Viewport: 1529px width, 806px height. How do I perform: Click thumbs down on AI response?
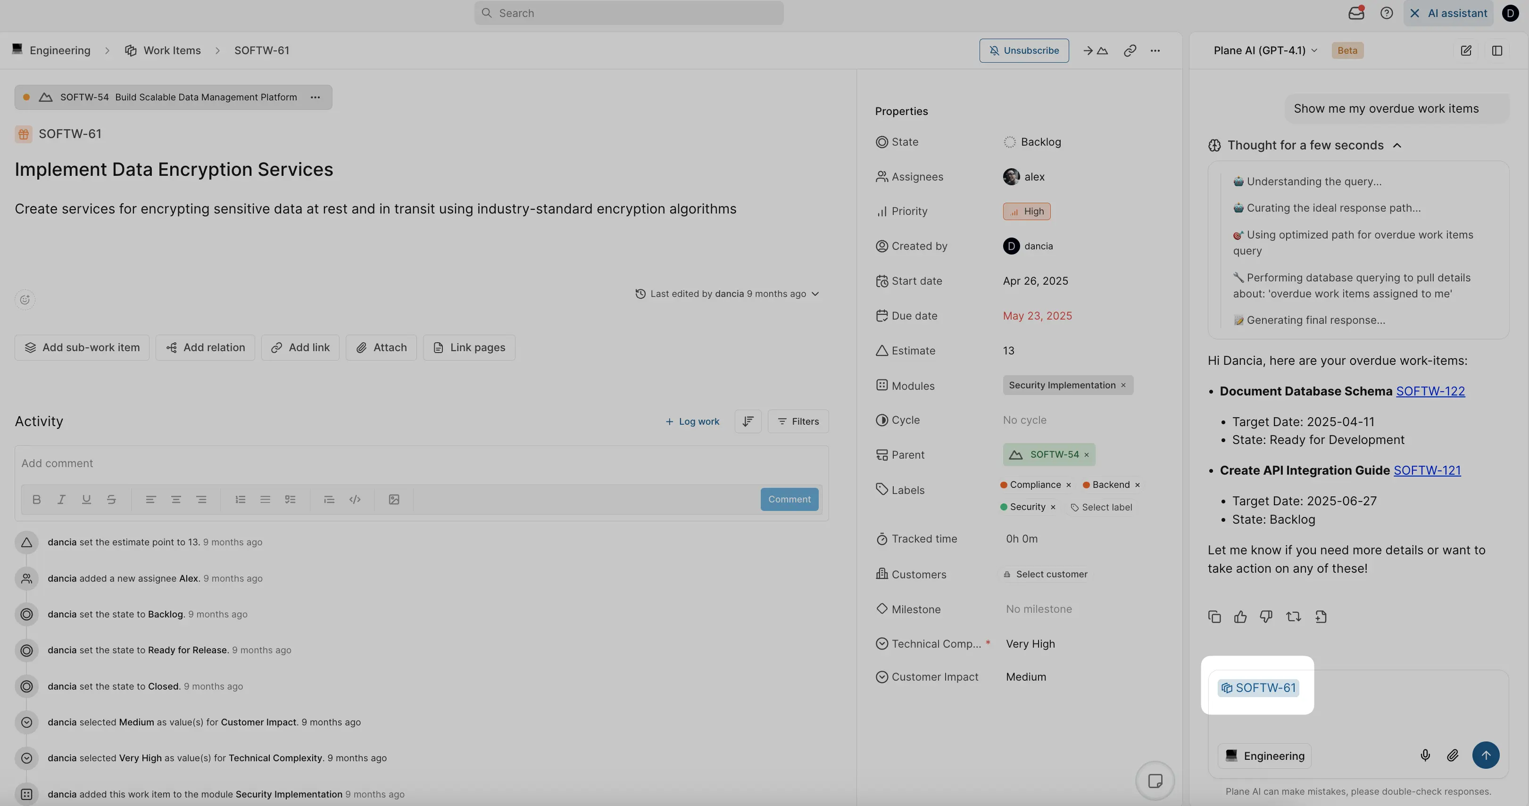click(1265, 617)
